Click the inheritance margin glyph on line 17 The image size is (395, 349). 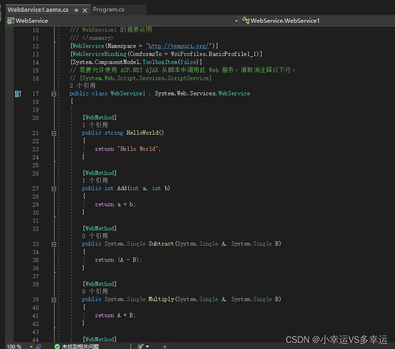coord(18,94)
